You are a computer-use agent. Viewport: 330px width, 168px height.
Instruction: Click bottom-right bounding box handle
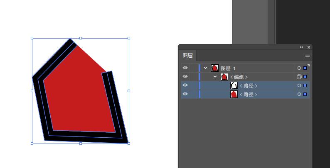(129, 144)
